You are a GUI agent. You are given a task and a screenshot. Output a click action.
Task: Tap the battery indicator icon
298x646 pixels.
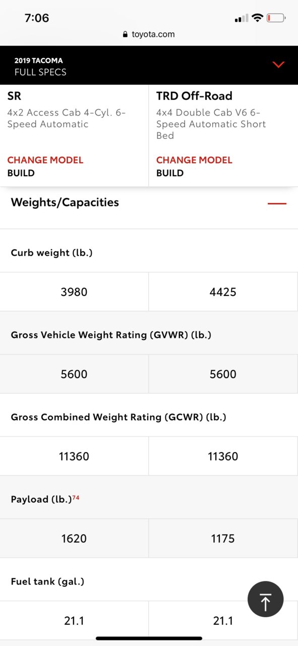coord(276,18)
